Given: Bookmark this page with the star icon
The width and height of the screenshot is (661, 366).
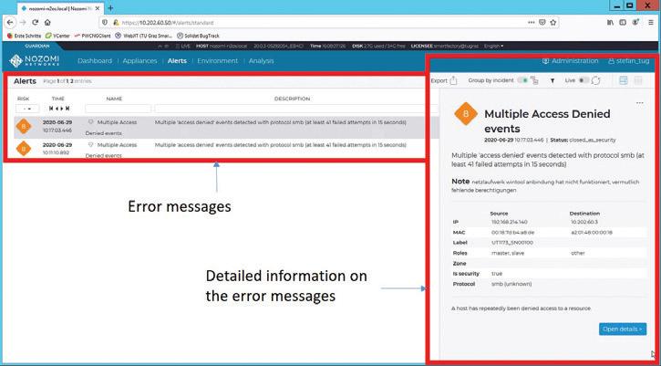Looking at the screenshot, I should (x=553, y=23).
